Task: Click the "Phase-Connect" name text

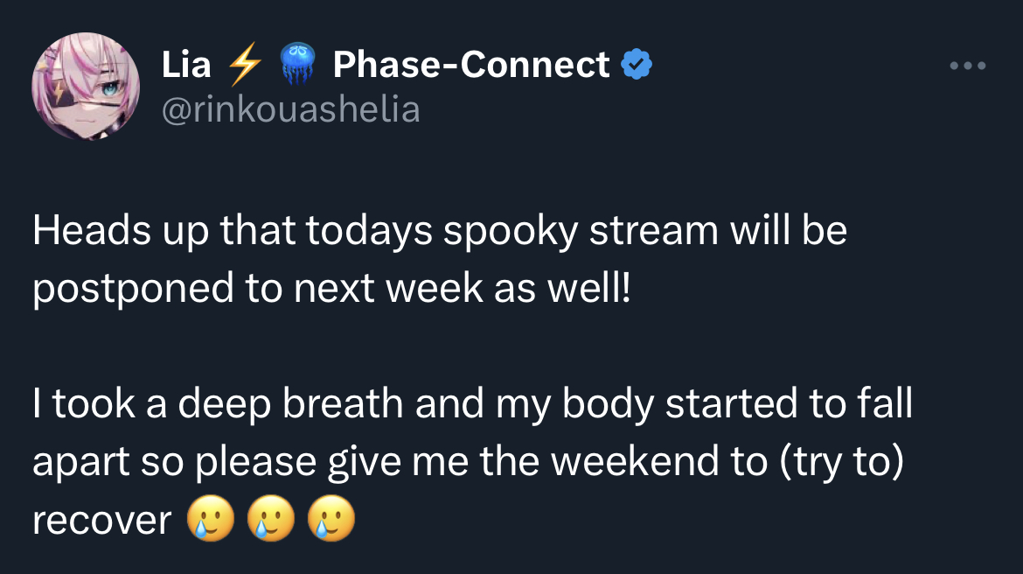Action: tap(471, 65)
